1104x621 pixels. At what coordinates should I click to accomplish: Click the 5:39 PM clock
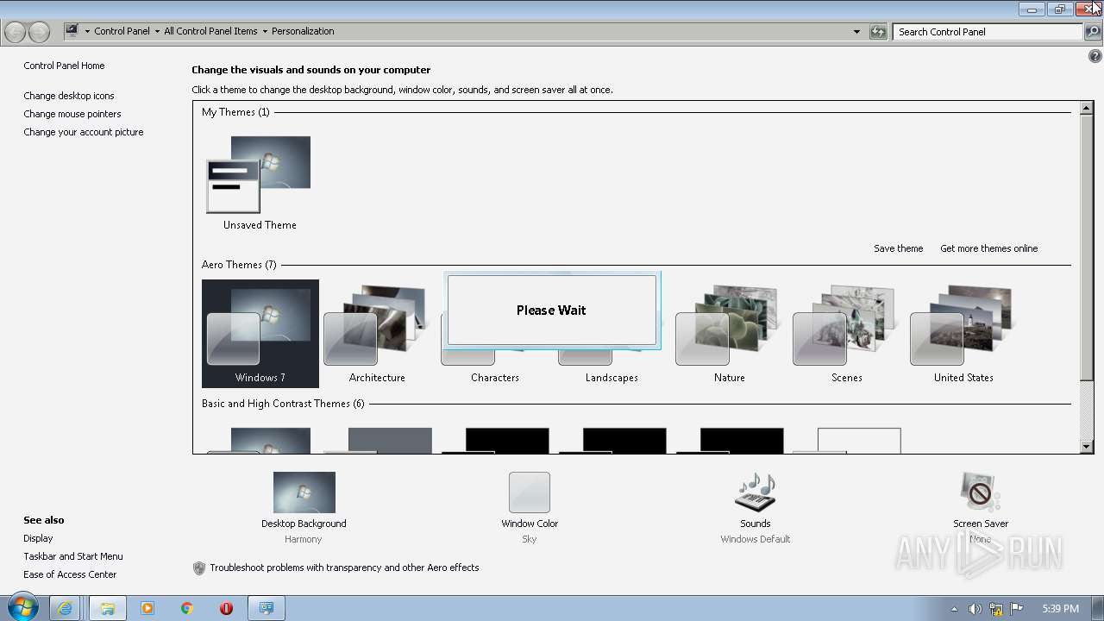pyautogui.click(x=1060, y=609)
